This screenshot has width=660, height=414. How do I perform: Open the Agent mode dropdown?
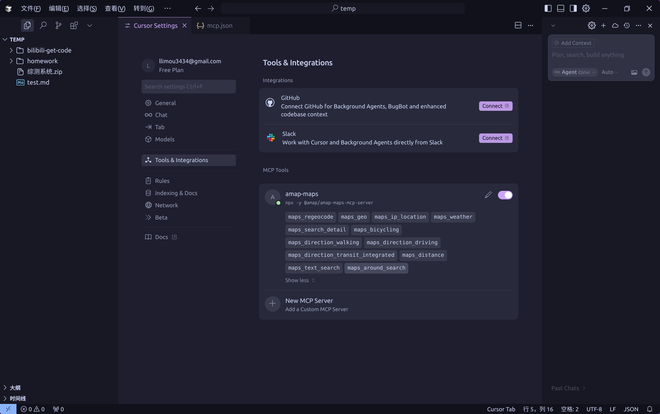(x=575, y=72)
